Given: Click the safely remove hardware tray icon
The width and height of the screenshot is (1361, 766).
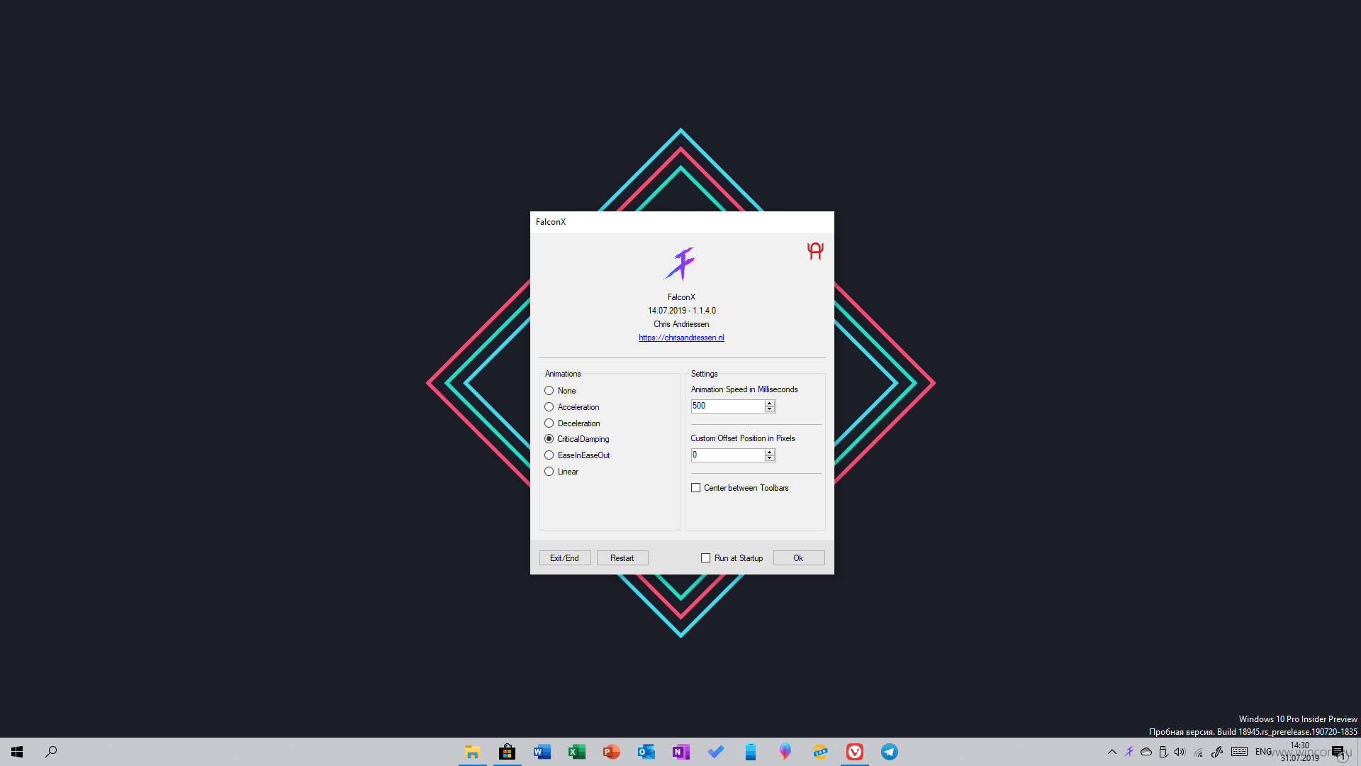Looking at the screenshot, I should point(1163,752).
